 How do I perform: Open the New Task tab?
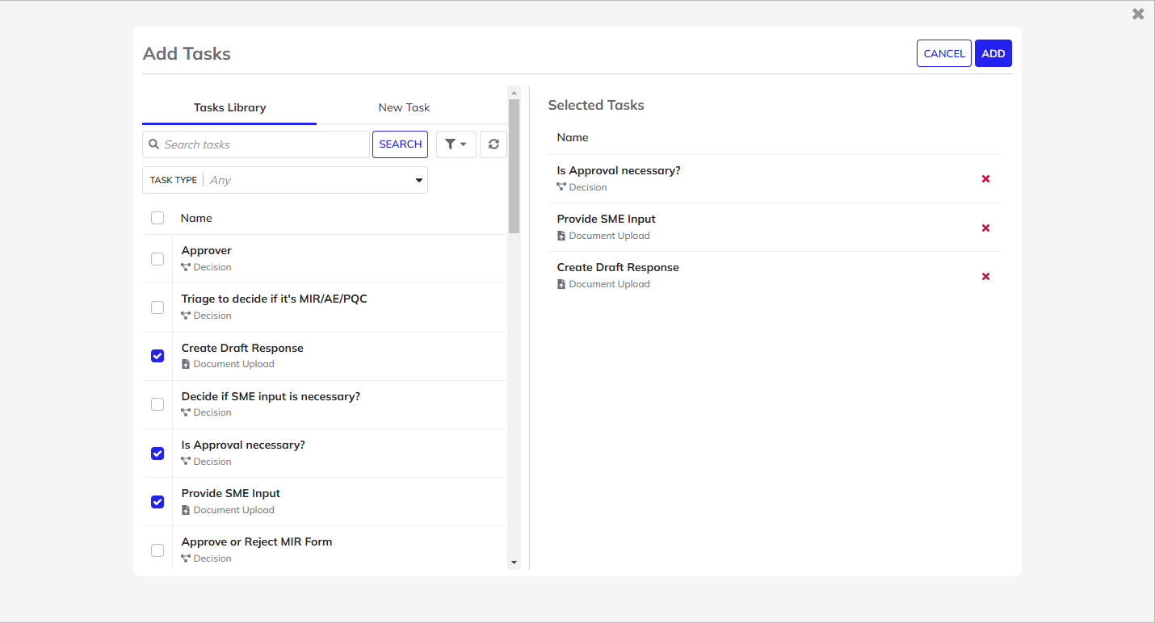pyautogui.click(x=404, y=107)
